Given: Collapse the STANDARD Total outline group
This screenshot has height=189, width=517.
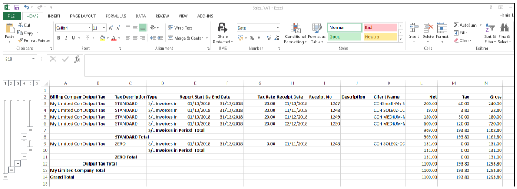Looking at the screenshot, I should (x=24, y=136).
